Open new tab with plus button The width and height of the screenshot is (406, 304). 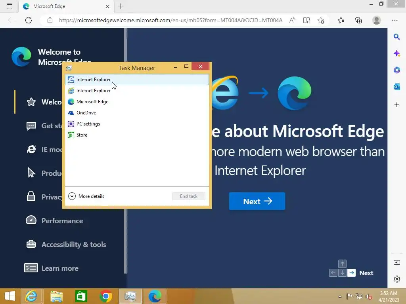pyautogui.click(x=121, y=6)
